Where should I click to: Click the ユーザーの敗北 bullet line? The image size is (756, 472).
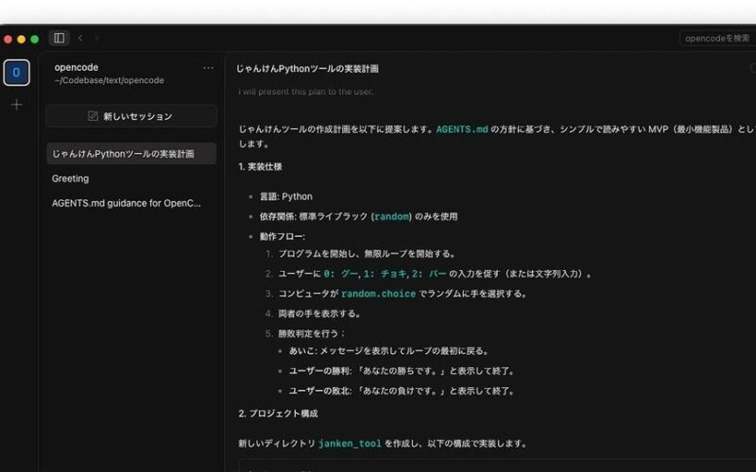click(x=403, y=391)
